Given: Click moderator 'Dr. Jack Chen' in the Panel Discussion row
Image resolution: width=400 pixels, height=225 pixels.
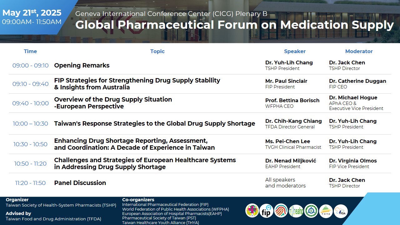Looking at the screenshot, I should click(x=347, y=180).
